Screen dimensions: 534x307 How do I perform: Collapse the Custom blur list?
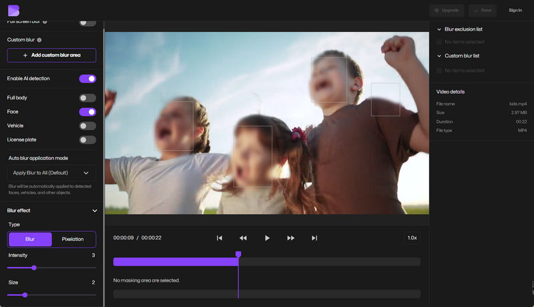coord(439,56)
